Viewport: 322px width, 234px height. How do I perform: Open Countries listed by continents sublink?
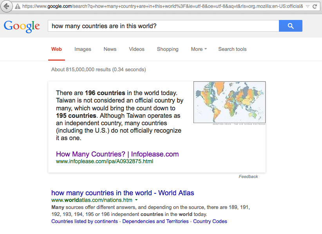[x=84, y=221]
